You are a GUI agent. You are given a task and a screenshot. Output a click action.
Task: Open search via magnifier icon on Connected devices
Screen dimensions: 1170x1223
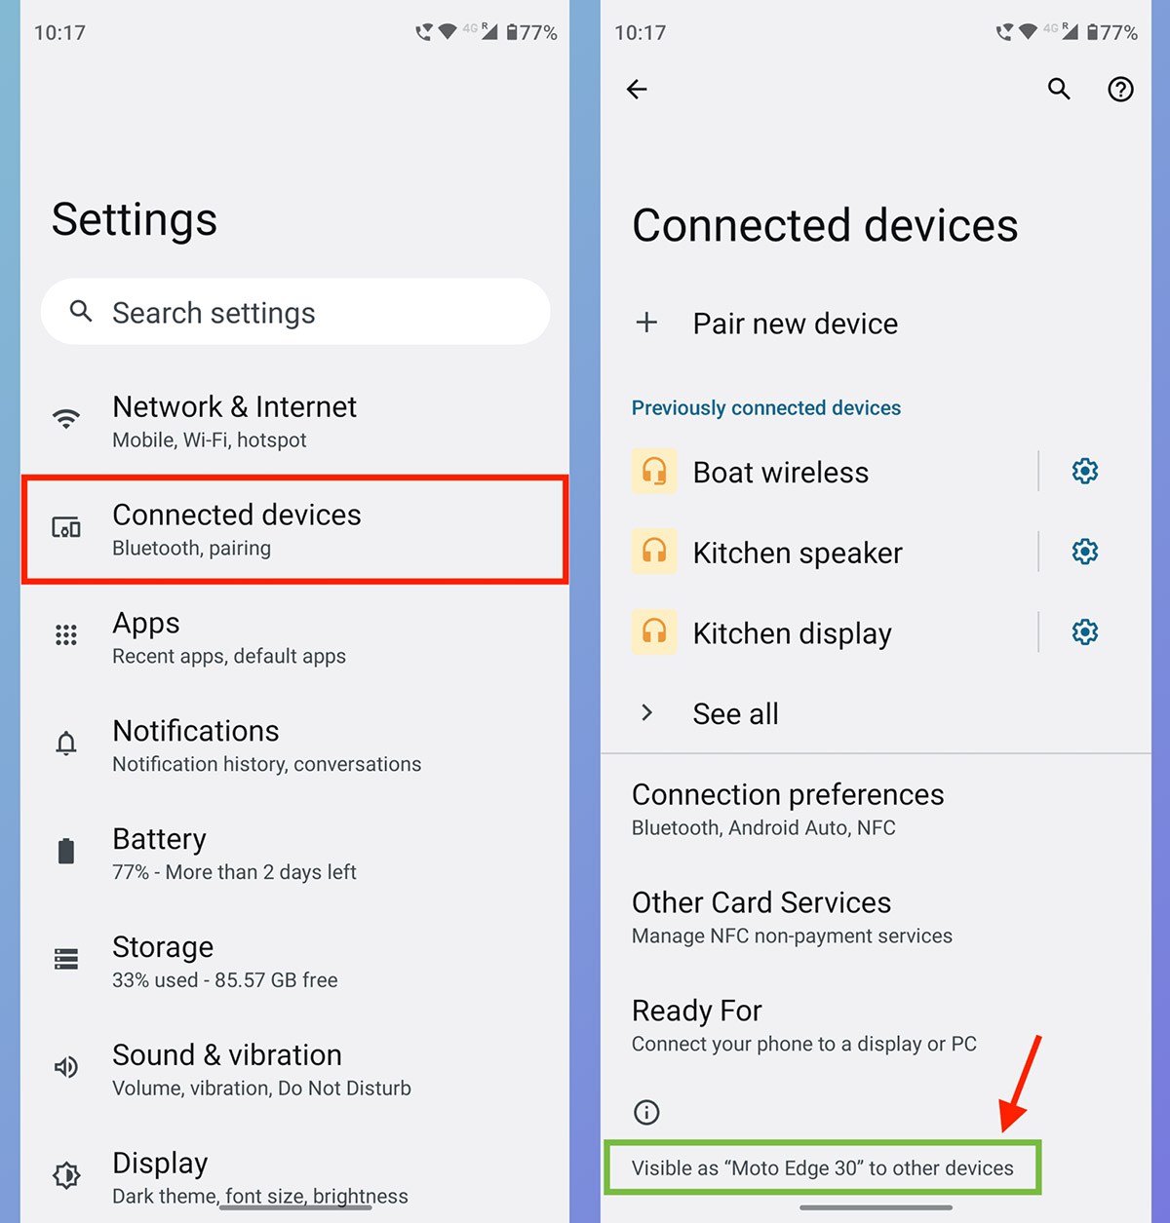tap(1059, 90)
